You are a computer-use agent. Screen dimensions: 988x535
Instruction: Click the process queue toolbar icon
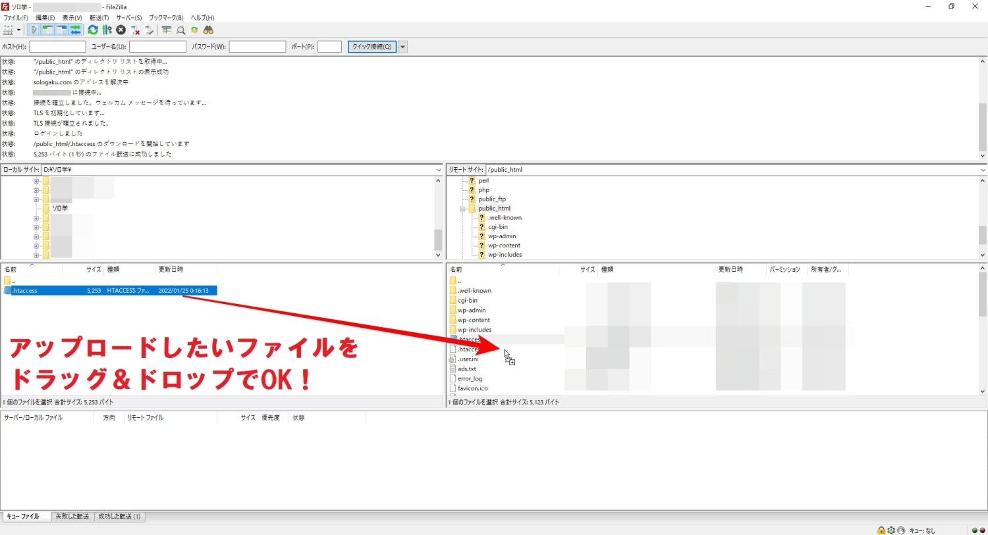(x=107, y=30)
